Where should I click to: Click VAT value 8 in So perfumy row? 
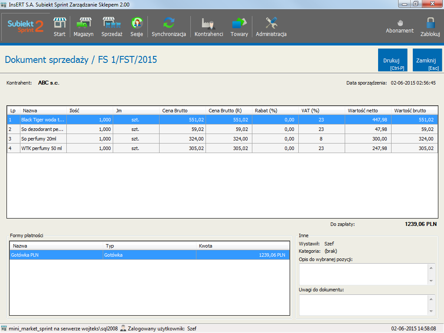(x=322, y=139)
